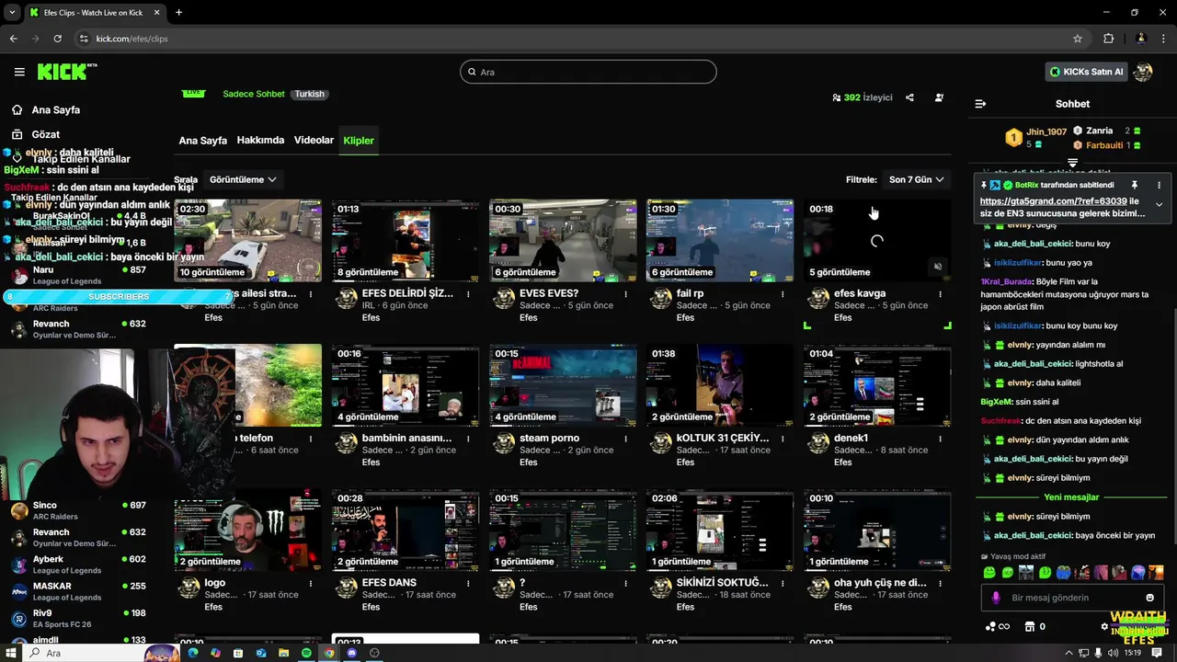
Task: Open a new browser tab
Action: click(178, 12)
